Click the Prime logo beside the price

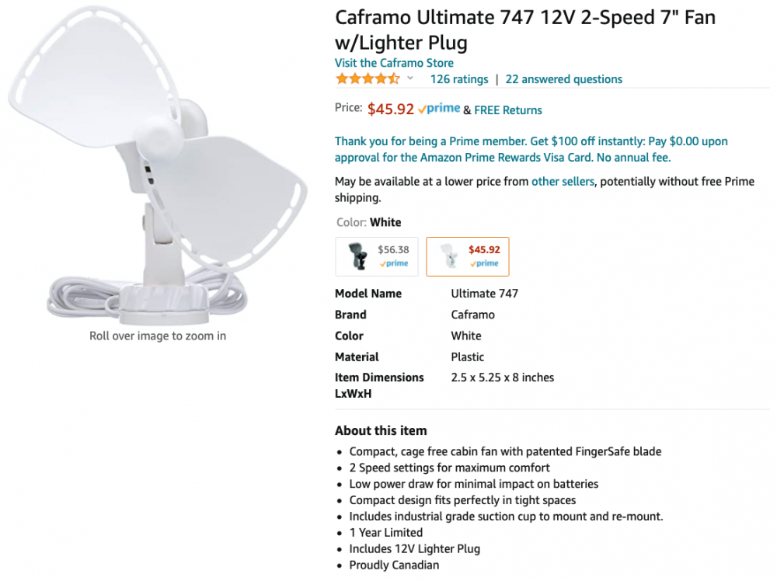point(439,110)
